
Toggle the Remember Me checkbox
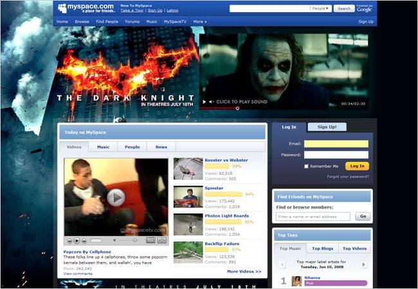[x=306, y=166]
